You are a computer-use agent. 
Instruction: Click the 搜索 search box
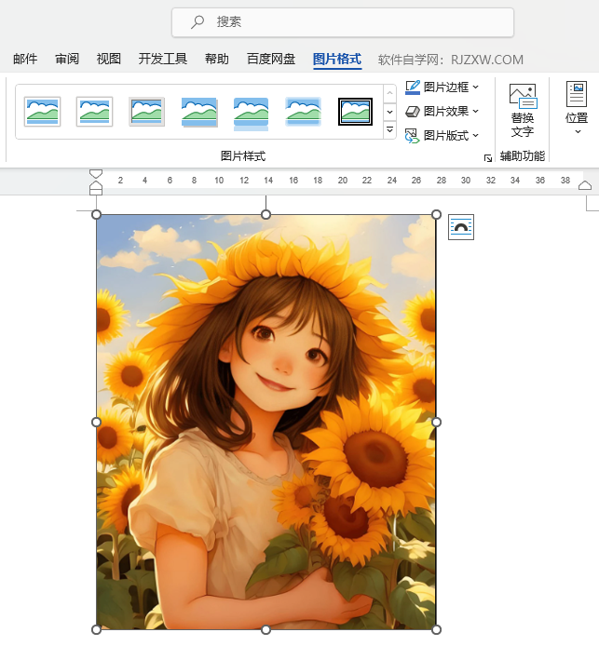(x=343, y=22)
